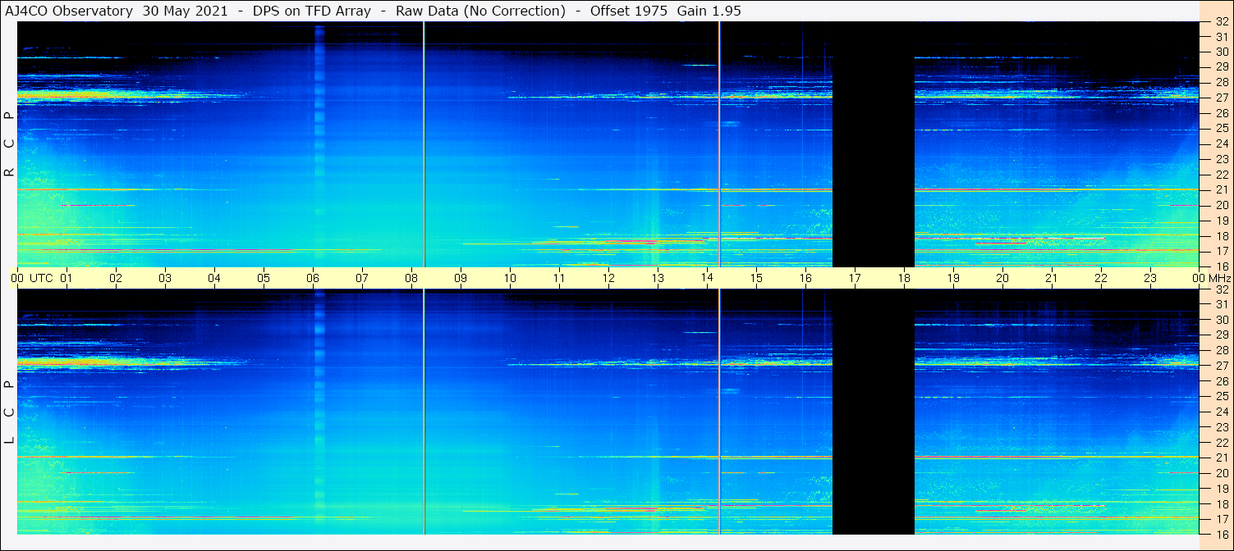Click the '06' hour label on time axis
Image resolution: width=1234 pixels, height=551 pixels.
click(x=313, y=278)
